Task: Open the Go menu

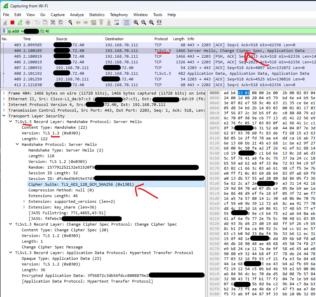Action: coord(43,15)
